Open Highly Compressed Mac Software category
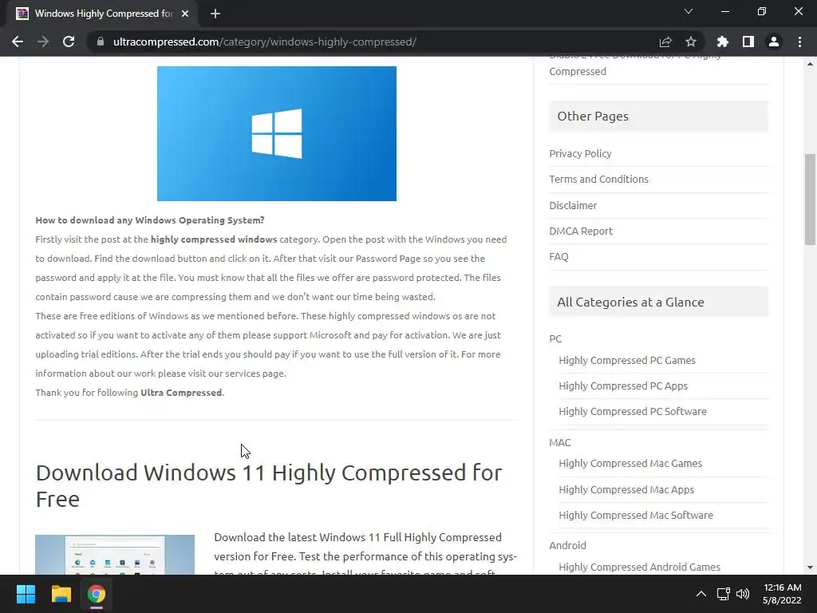 636,515
